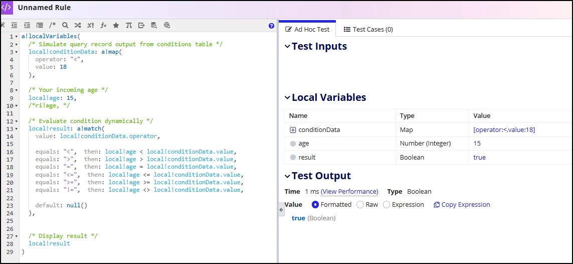The width and height of the screenshot is (573, 264).
Task: Place cursor on default: null() line
Action: [61, 205]
